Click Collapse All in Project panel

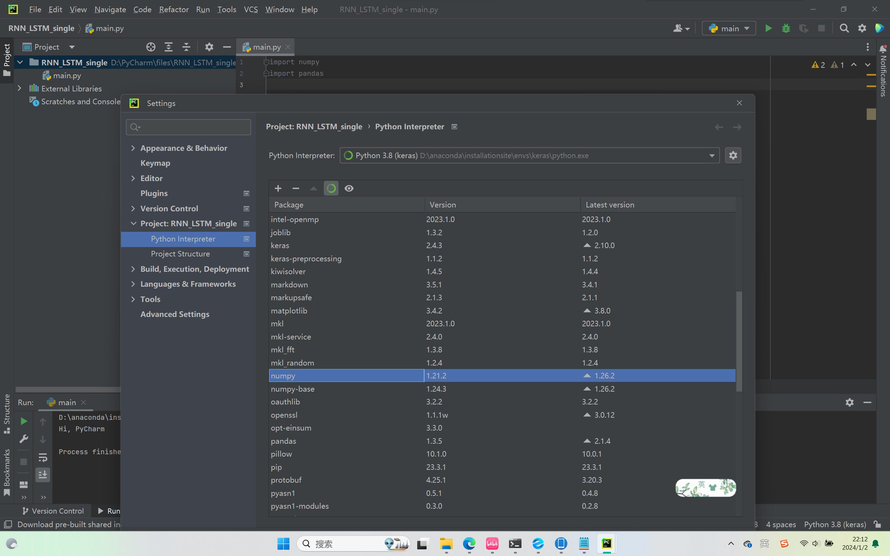(x=186, y=47)
